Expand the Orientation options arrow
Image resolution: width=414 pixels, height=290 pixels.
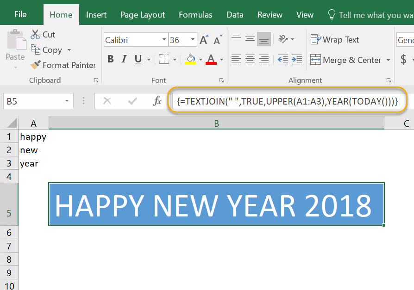click(292, 39)
